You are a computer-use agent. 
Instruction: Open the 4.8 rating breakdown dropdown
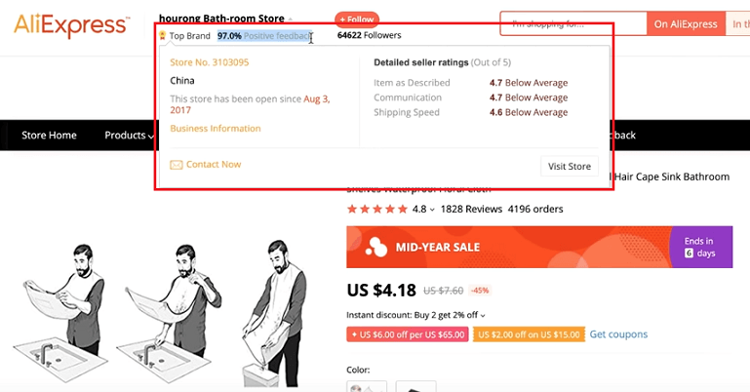coord(433,210)
